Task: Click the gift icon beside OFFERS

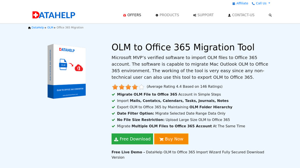Action: click(125, 15)
